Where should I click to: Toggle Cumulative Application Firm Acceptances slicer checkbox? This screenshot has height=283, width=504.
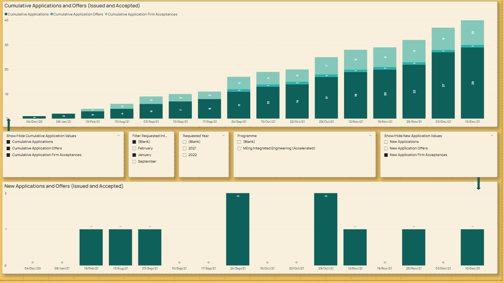[9, 155]
